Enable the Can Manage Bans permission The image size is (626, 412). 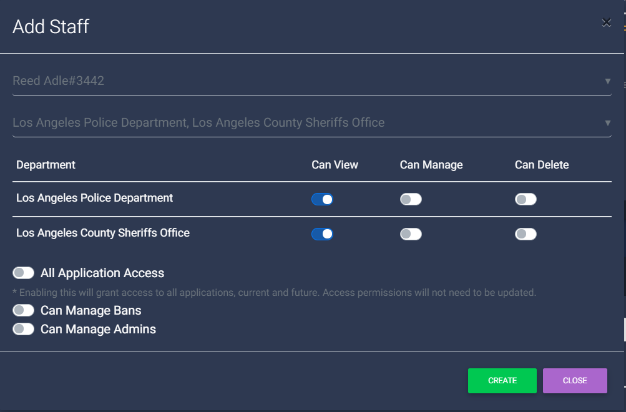pos(23,310)
